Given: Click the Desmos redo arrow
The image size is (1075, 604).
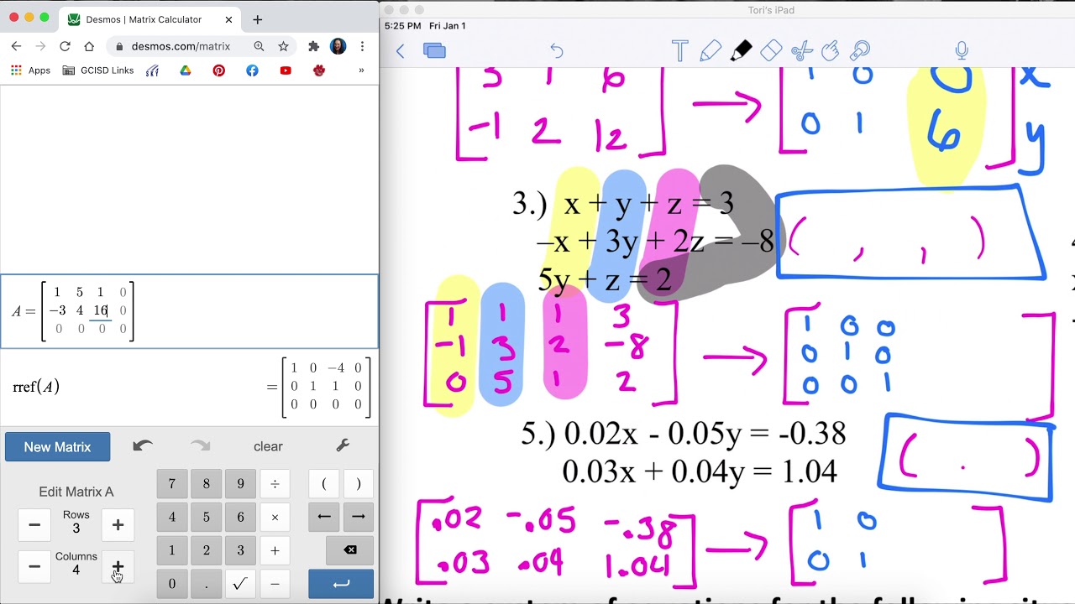Looking at the screenshot, I should click(x=201, y=446).
